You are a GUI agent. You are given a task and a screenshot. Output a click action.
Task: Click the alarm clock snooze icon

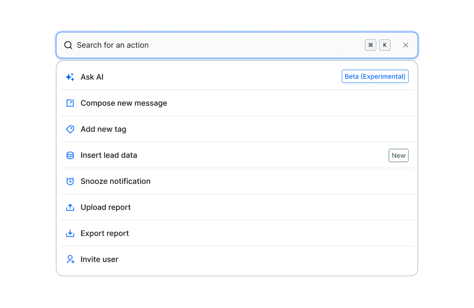pos(70,181)
